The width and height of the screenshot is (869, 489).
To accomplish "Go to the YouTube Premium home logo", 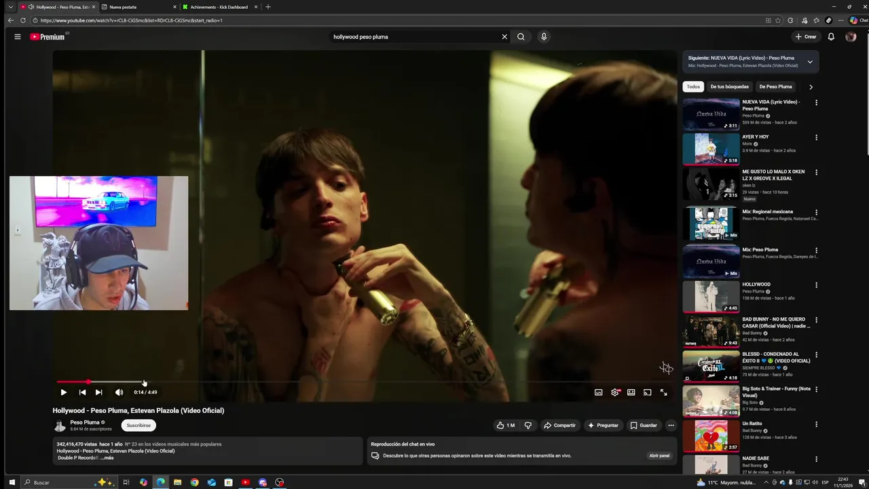I will coord(48,37).
